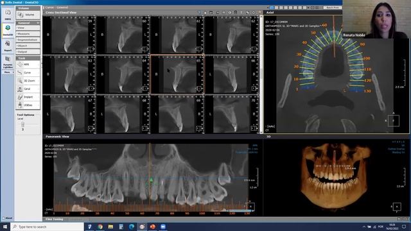The image size is (411, 231).
Task: Open Google Chrome from taskbar
Action: [100, 227]
